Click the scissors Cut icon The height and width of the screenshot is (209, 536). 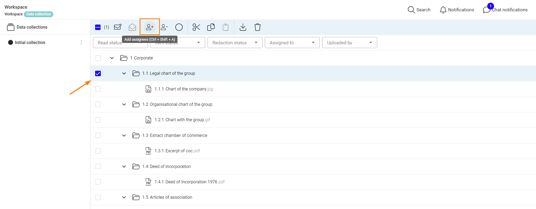(196, 27)
